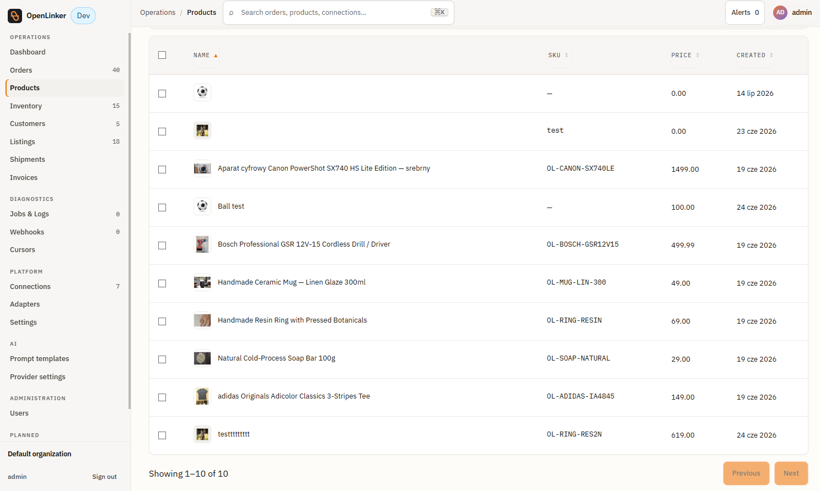Sort products by SKU column

click(x=558, y=56)
